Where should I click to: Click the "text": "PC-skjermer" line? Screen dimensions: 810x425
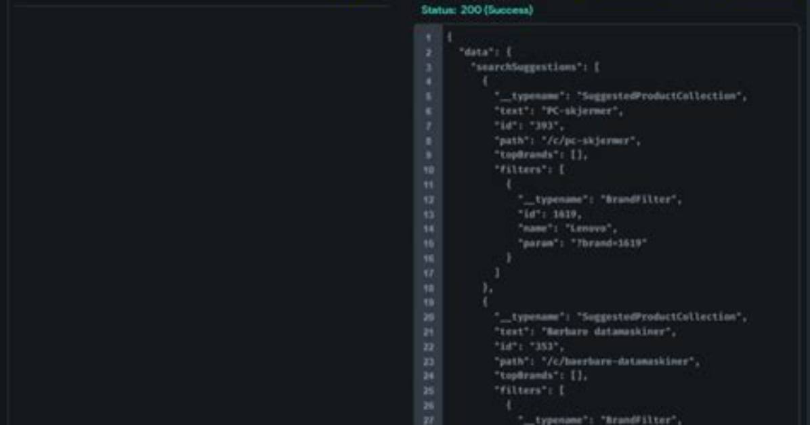point(559,111)
